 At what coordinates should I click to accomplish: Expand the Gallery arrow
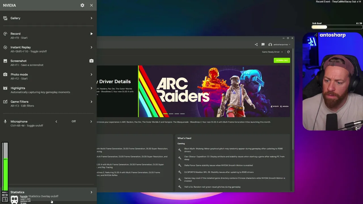click(x=91, y=18)
